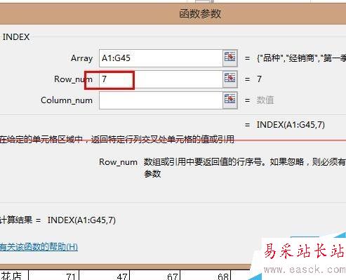Click into the Array input field

(x=161, y=58)
